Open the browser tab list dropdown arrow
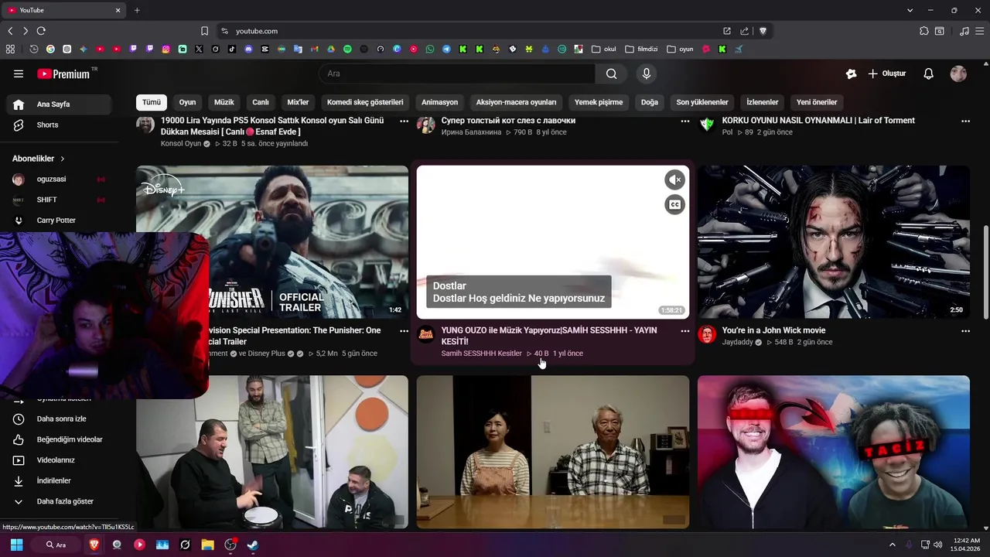 910,10
